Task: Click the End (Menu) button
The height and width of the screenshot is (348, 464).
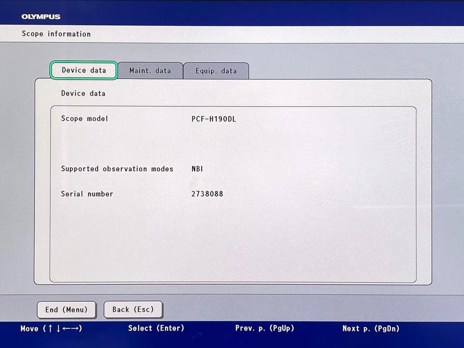Action: [67, 310]
